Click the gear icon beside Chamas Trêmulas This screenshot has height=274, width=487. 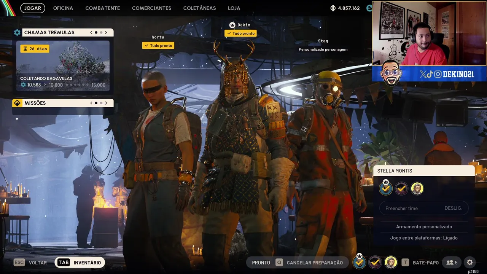[x=17, y=33]
